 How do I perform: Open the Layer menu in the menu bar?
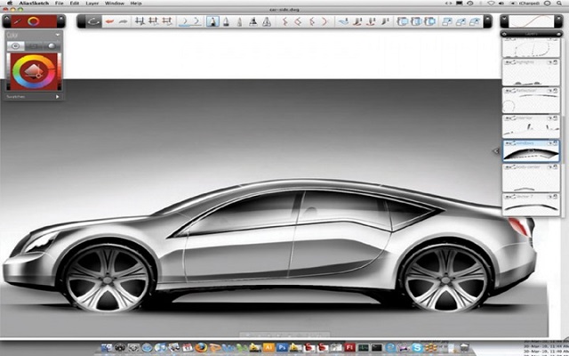click(x=92, y=4)
